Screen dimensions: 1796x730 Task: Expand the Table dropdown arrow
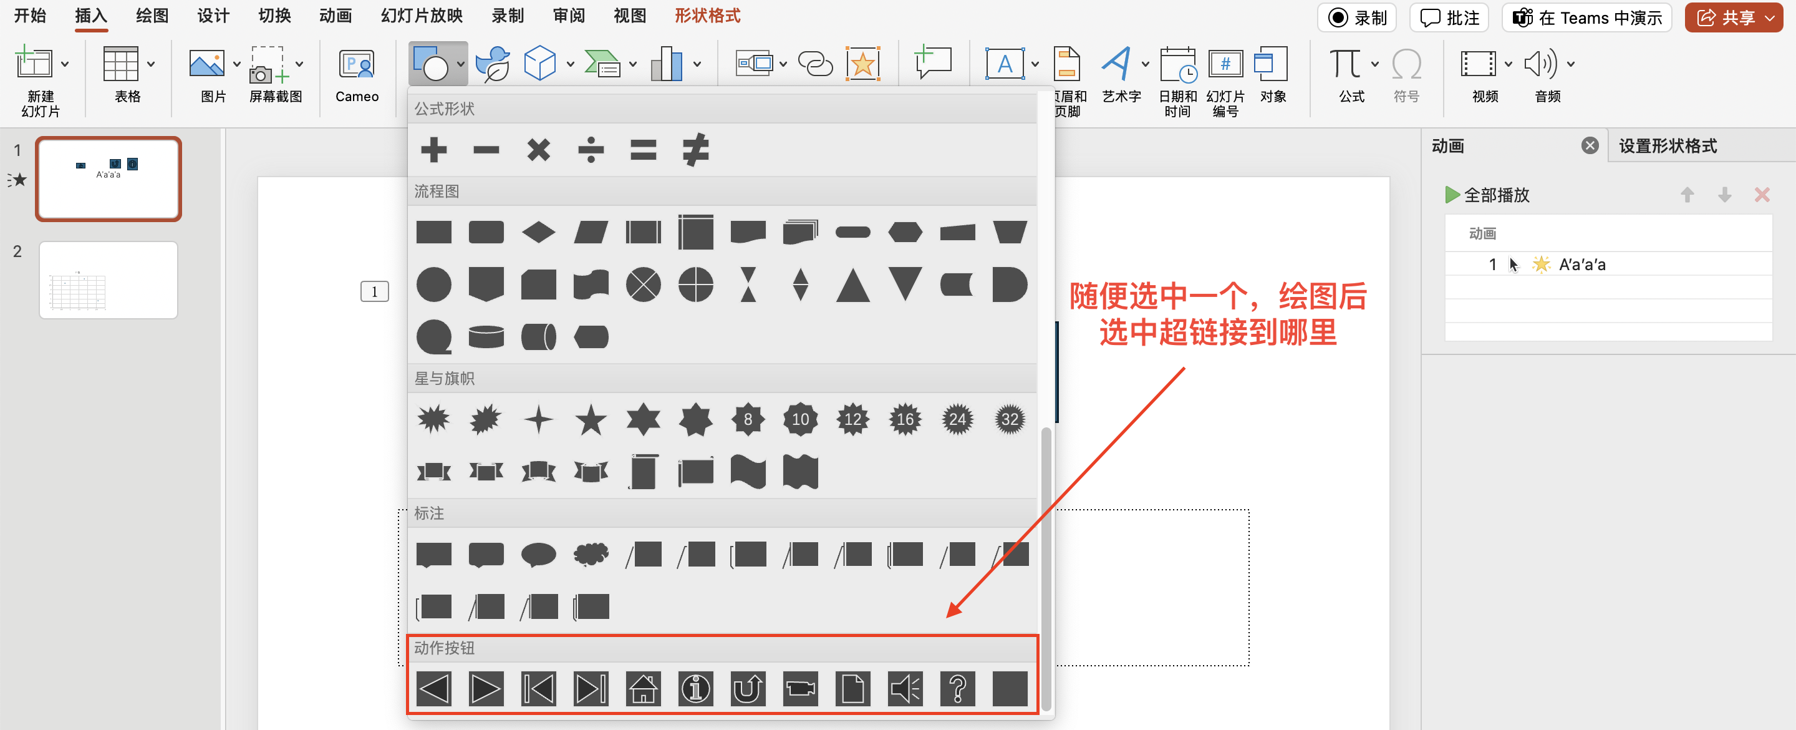click(150, 64)
